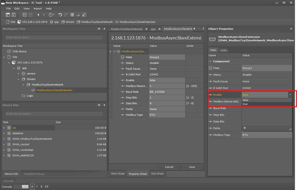
Task: Open the Import menu
Action: (x=37, y=9)
